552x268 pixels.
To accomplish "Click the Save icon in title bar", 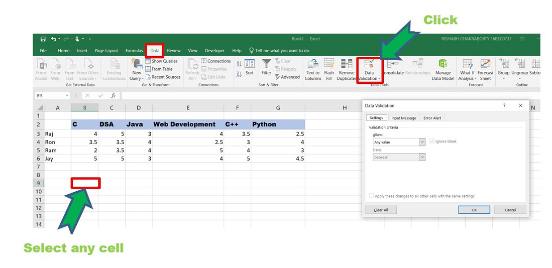I will point(43,39).
